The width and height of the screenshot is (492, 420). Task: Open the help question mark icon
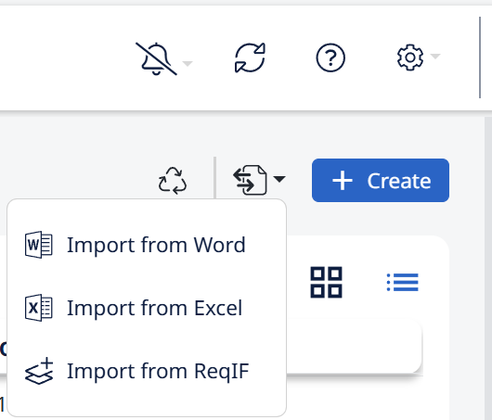pyautogui.click(x=330, y=58)
